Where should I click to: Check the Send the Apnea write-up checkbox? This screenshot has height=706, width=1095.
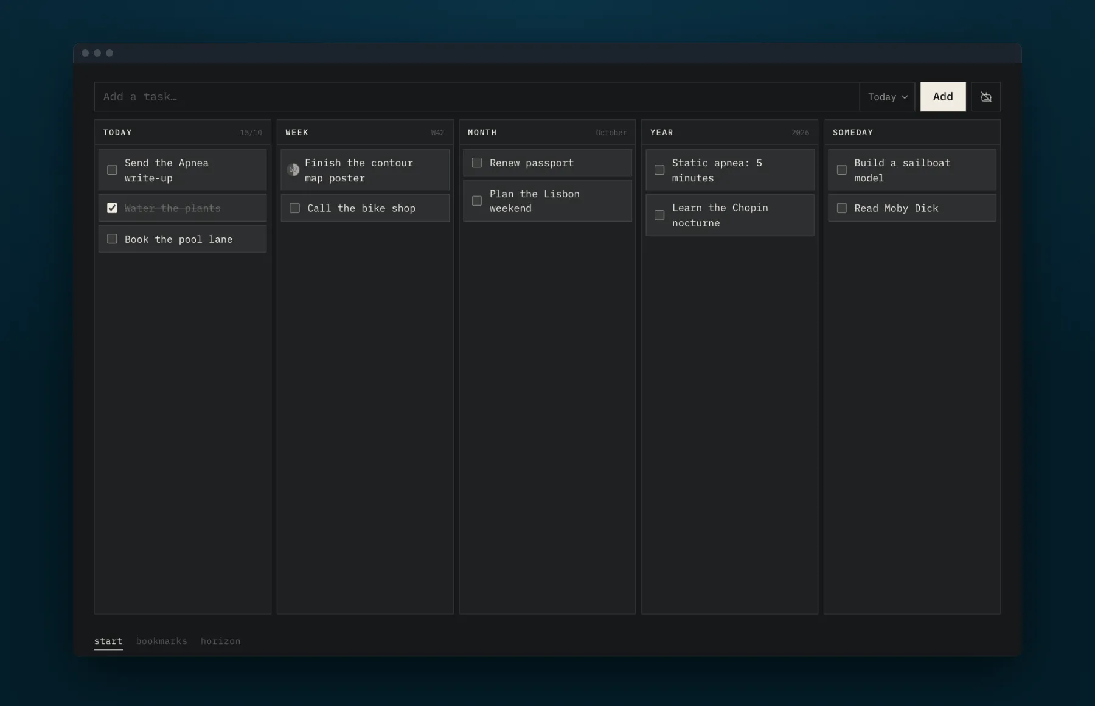112,170
